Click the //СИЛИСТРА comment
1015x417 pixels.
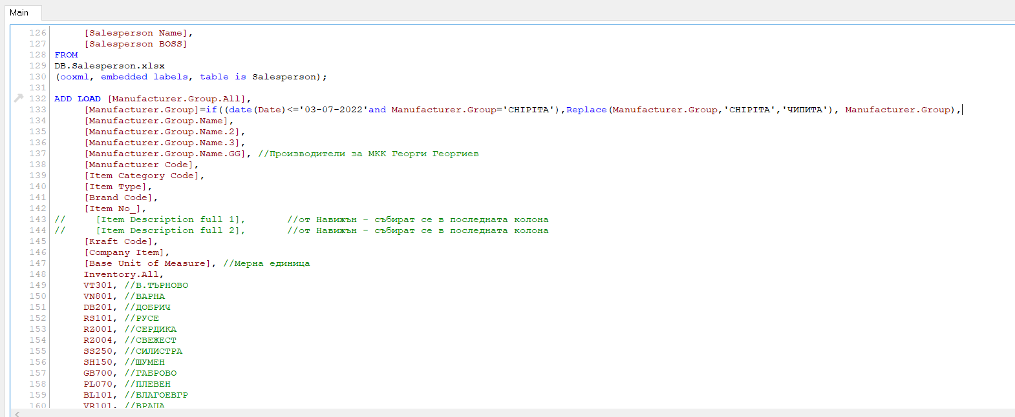[153, 351]
